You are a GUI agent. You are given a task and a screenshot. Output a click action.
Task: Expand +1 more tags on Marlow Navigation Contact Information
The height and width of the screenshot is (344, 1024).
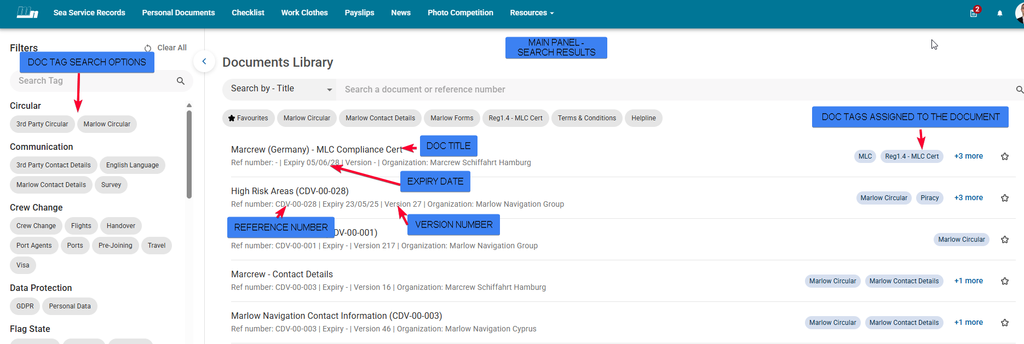[968, 322]
